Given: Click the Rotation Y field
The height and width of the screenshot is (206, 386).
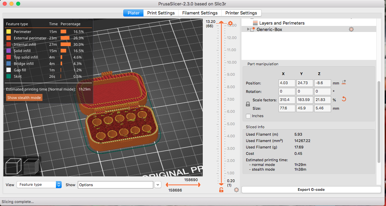Looking at the screenshot, I should (305, 92).
